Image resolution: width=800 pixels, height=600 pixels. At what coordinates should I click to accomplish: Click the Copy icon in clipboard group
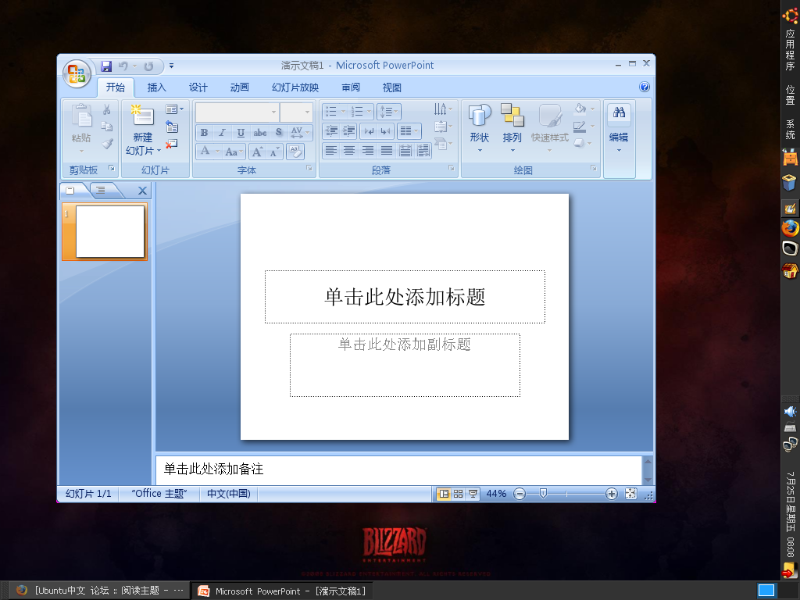(106, 126)
